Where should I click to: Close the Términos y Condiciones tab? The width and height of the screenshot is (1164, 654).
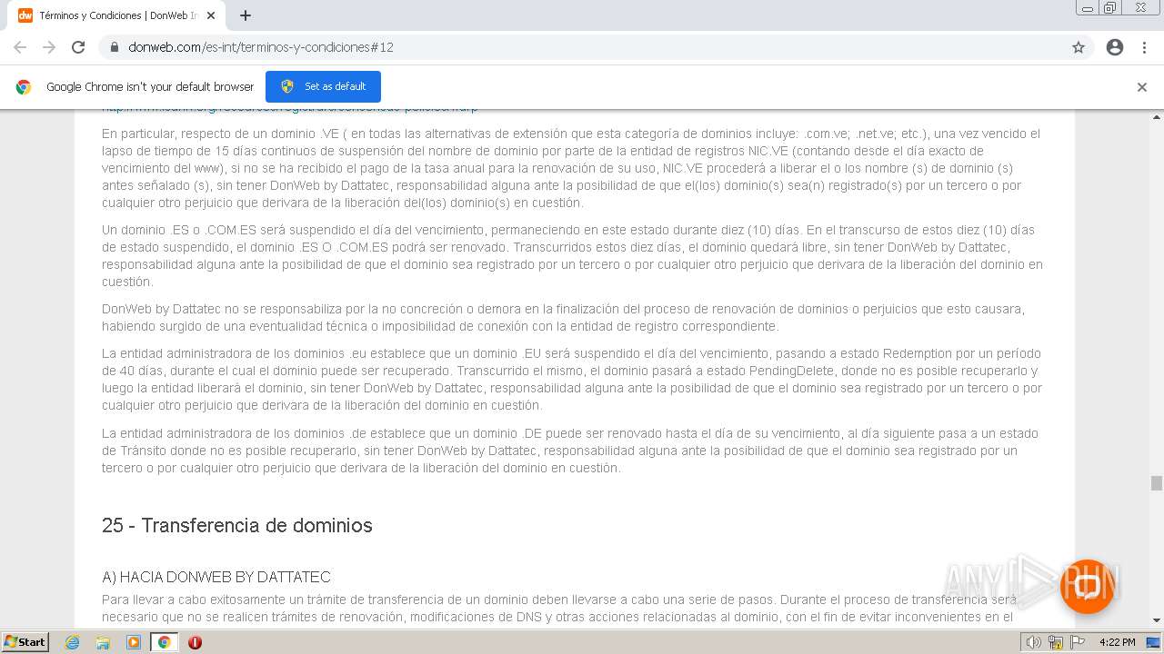211,15
